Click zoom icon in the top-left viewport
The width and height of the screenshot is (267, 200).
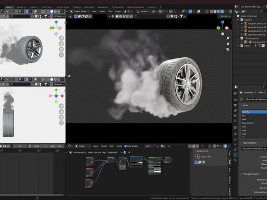pos(61,38)
